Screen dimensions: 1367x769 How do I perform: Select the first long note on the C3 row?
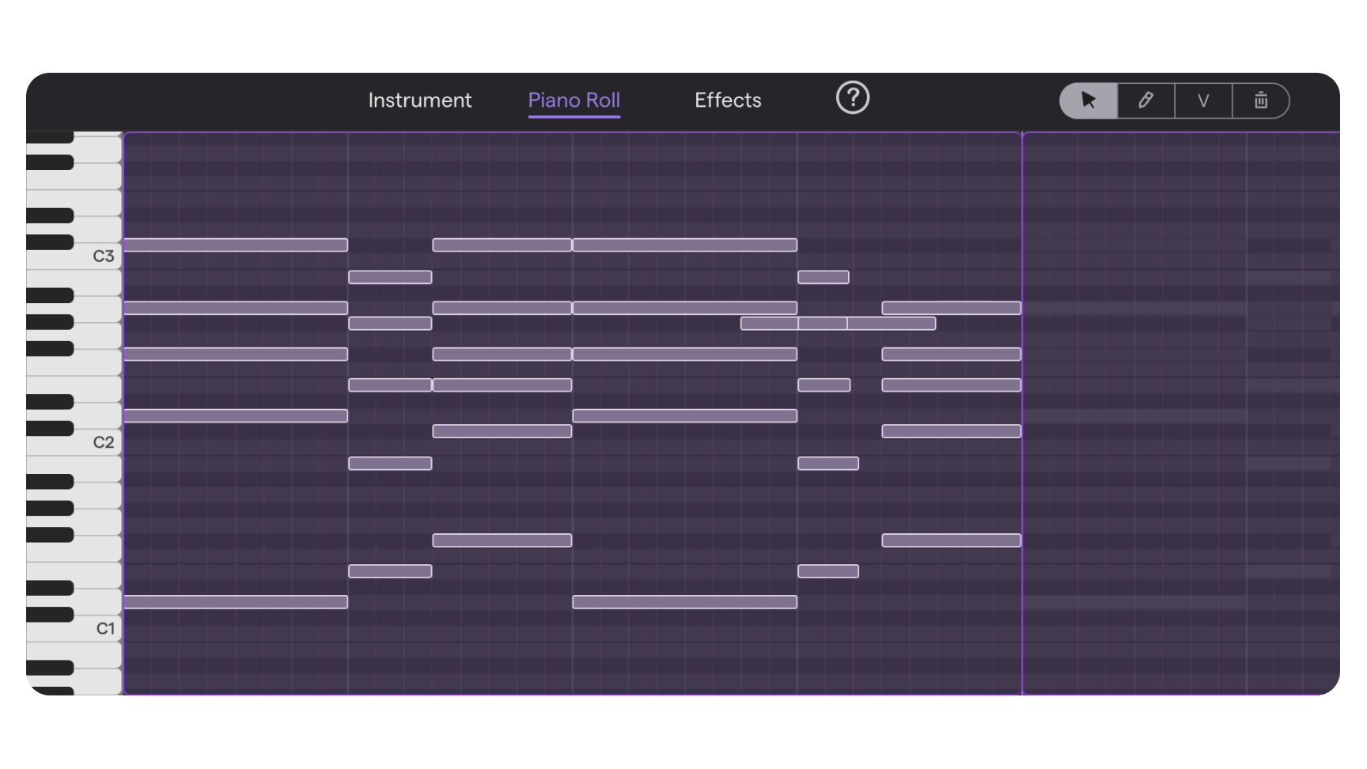[235, 245]
